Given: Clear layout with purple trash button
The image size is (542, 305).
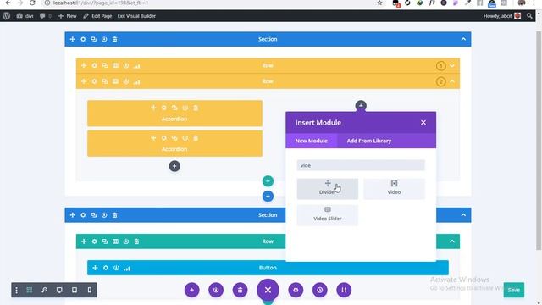Looking at the screenshot, I should [x=241, y=290].
